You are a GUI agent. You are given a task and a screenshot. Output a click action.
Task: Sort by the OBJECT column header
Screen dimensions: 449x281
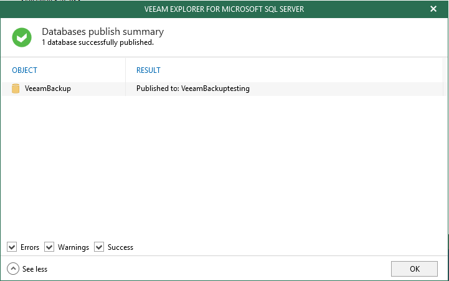[x=25, y=70]
